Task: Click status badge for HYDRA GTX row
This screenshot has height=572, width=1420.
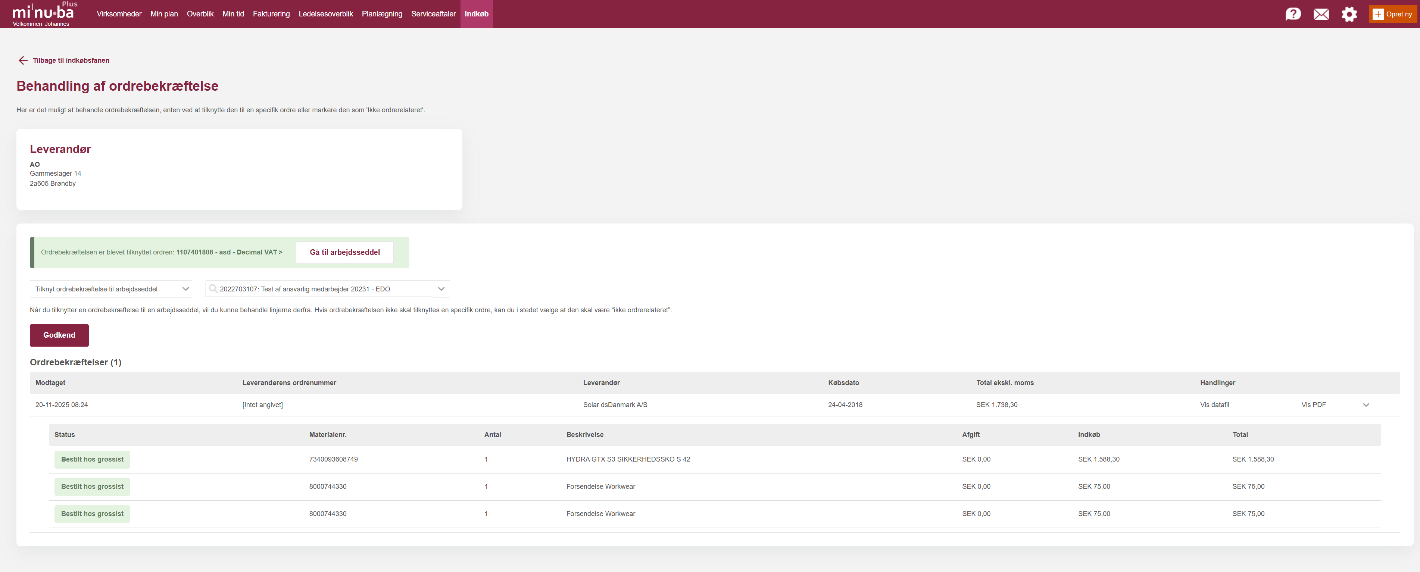Action: point(92,460)
